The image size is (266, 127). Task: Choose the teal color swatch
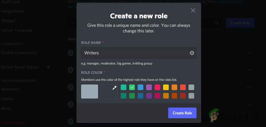click(x=124, y=87)
